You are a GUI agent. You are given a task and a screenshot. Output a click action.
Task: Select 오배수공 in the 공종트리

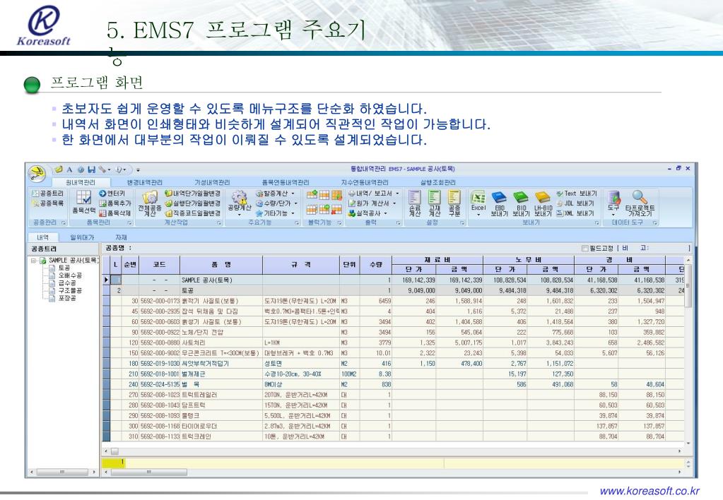[70, 275]
